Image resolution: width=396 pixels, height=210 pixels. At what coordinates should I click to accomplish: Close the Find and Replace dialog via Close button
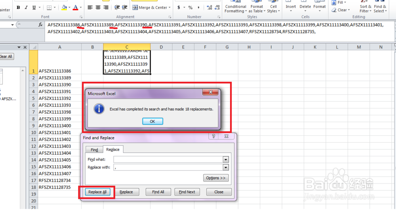[219, 192]
